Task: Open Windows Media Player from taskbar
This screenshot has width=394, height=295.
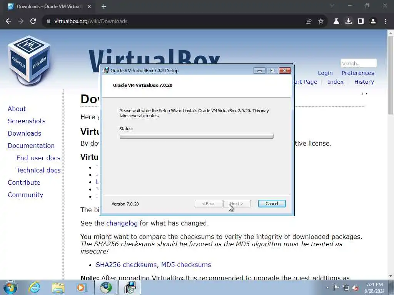Action: pos(81,287)
